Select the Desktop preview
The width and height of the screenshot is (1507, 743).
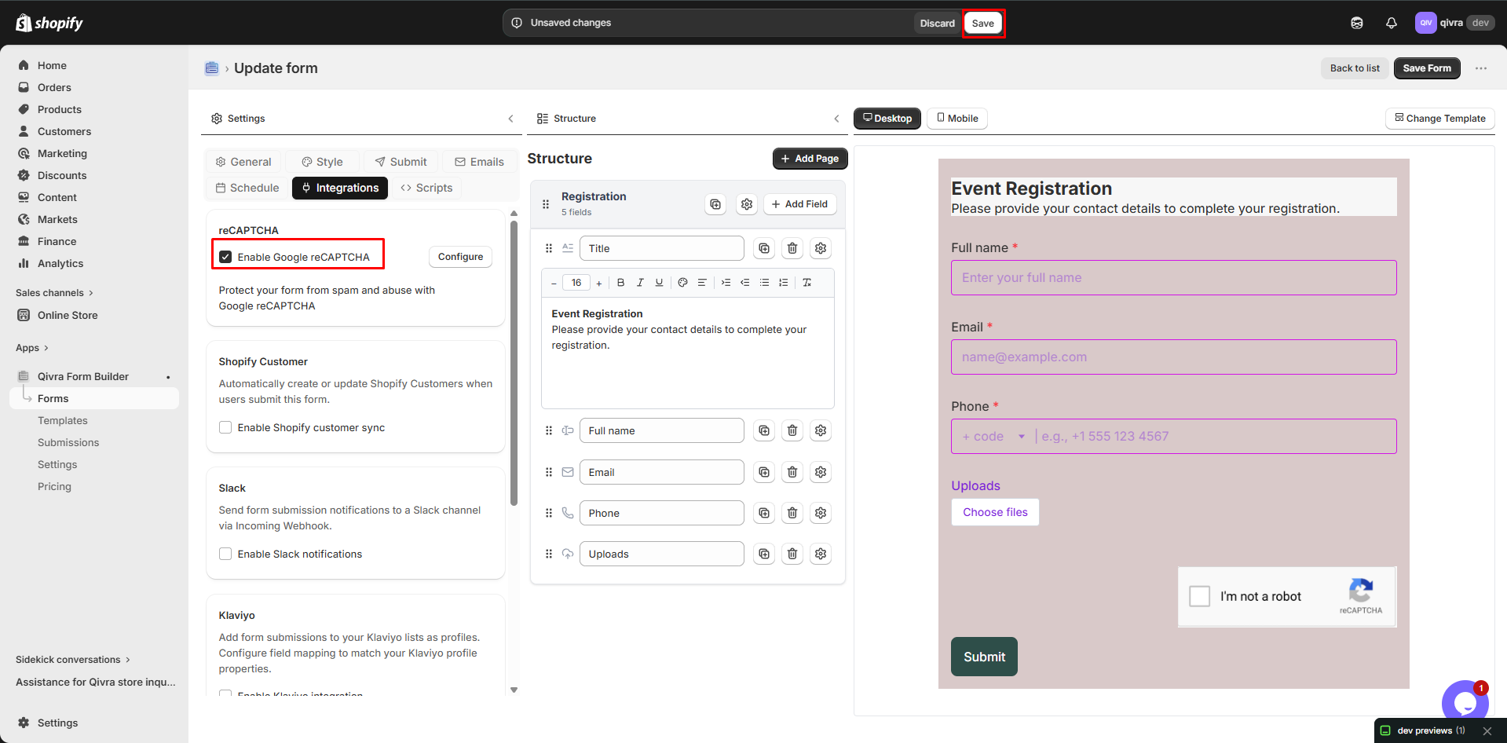pyautogui.click(x=887, y=119)
